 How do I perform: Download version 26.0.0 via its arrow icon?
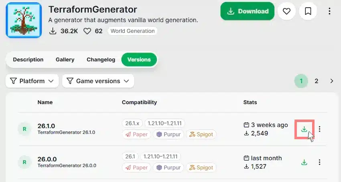pos(304,162)
